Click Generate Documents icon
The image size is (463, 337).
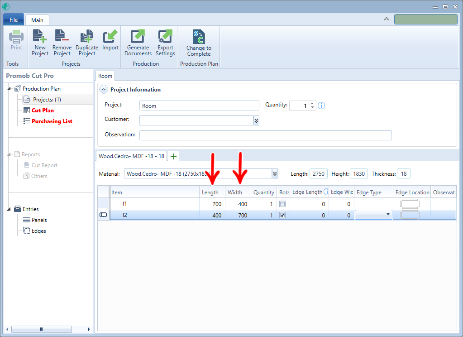(138, 37)
